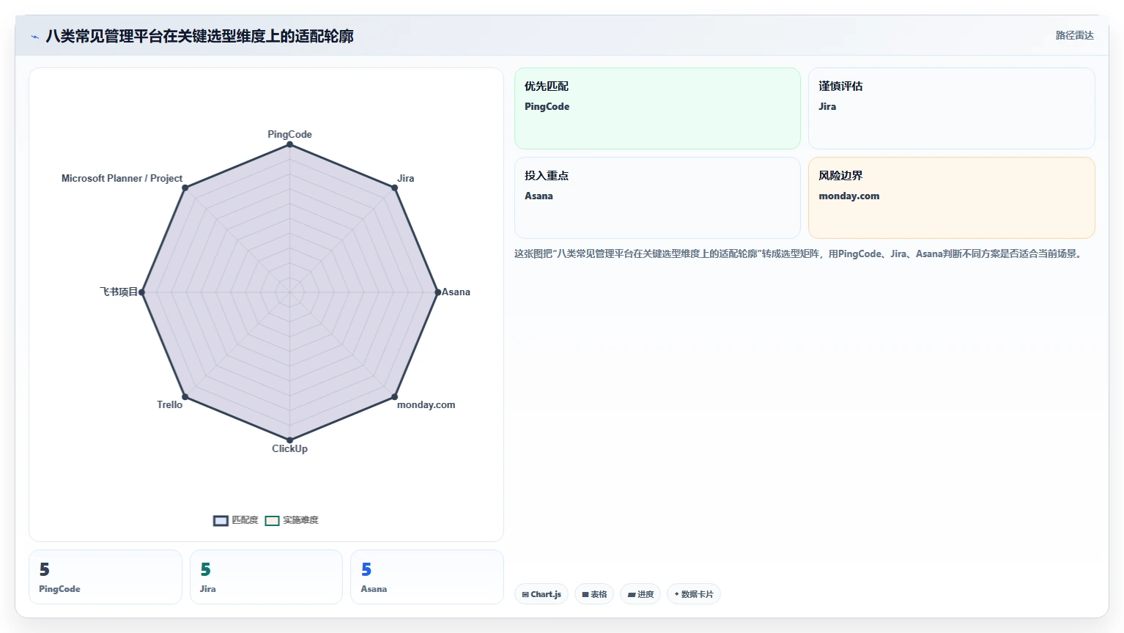1124x633 pixels.
Task: Select the PingCode score 5 stat card
Action: 106,577
